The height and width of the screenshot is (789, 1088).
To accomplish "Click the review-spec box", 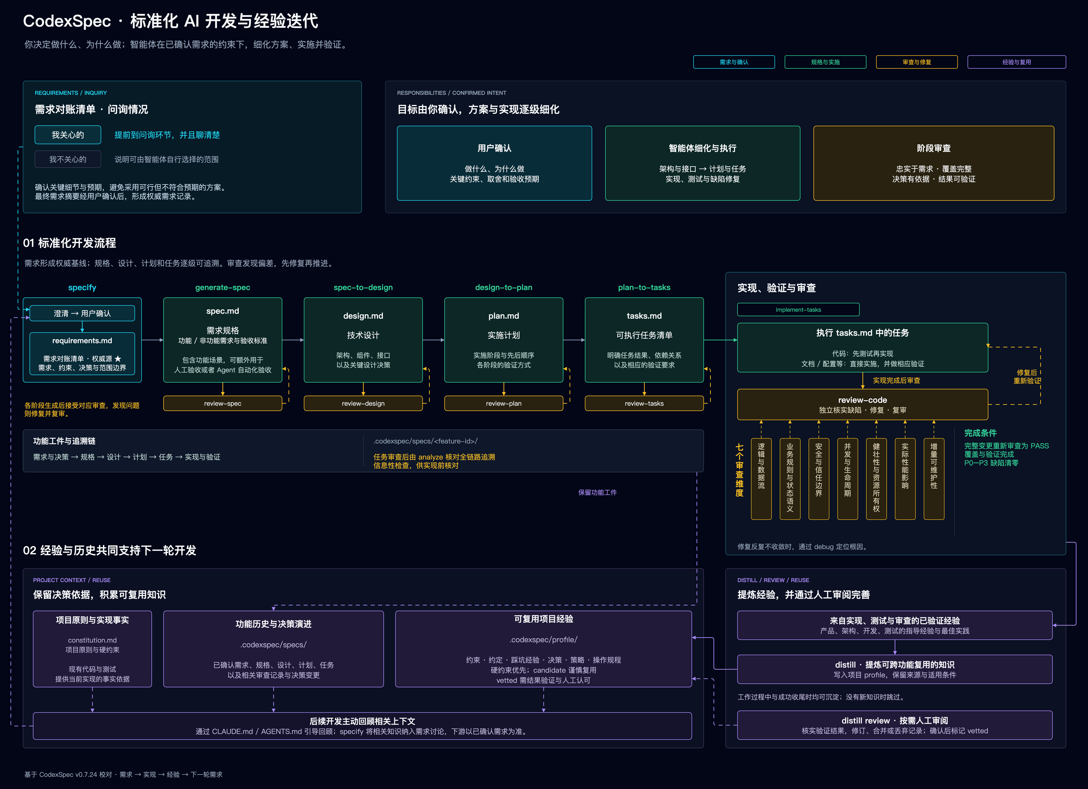I will pyautogui.click(x=222, y=403).
